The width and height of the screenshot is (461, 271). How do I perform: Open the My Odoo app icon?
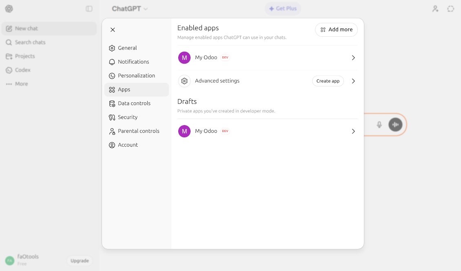[184, 57]
